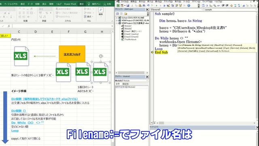The width and height of the screenshot is (259, 146).
Task: Click the Save icon in VBE toolbar
Action: pyautogui.click(x=128, y=5)
